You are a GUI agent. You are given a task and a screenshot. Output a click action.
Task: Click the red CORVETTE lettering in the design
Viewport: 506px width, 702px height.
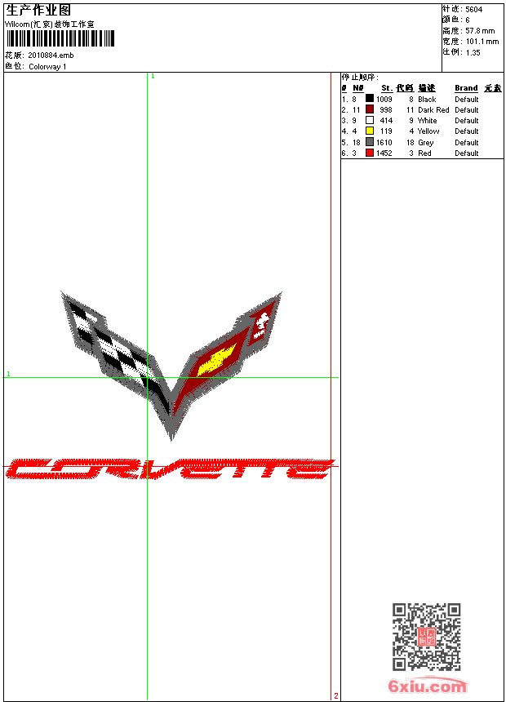coord(171,469)
